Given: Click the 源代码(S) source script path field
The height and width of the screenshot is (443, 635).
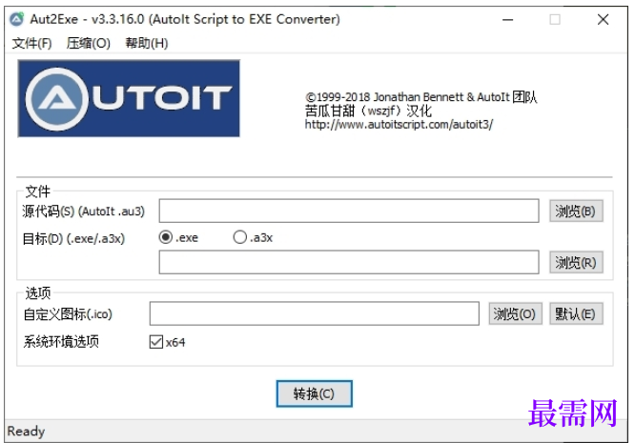Looking at the screenshot, I should [349, 211].
